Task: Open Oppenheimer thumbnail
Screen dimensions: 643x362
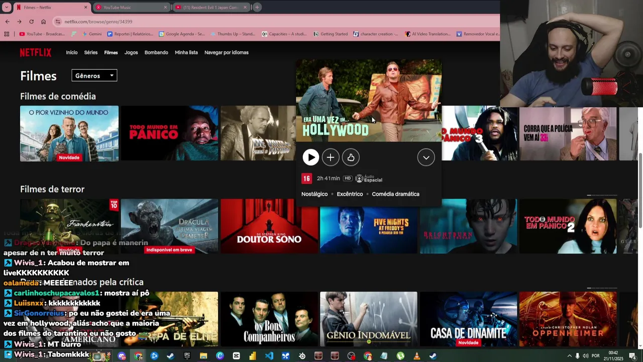Action: point(568,319)
